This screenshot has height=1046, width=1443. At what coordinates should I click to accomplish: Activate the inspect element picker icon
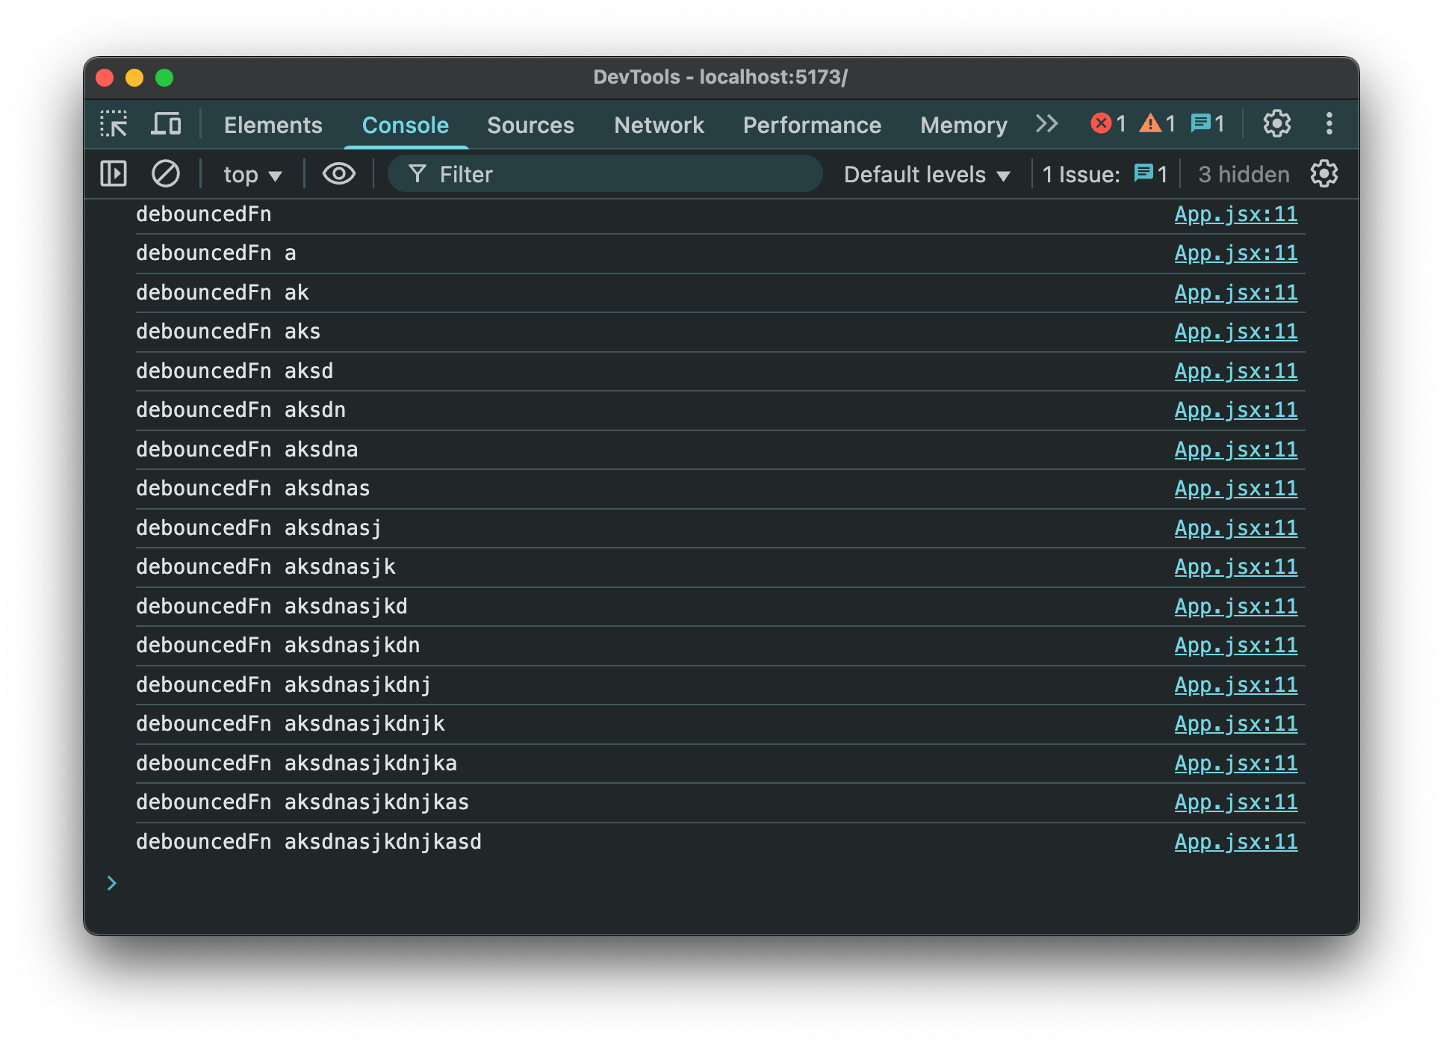pos(114,124)
